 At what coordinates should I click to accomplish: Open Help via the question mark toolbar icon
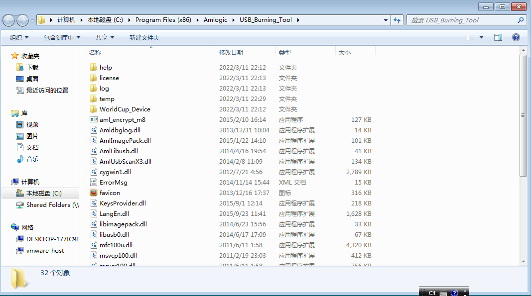pyautogui.click(x=516, y=37)
